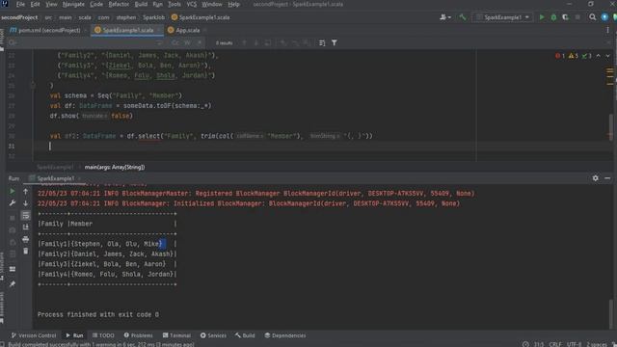This screenshot has height=347, width=617.
Task: Open run configuration wrench in Run panel
Action: pyautogui.click(x=13, y=203)
